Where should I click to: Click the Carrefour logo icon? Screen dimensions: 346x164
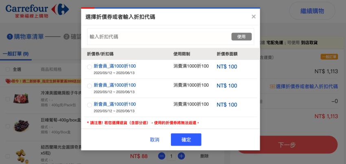click(x=61, y=9)
